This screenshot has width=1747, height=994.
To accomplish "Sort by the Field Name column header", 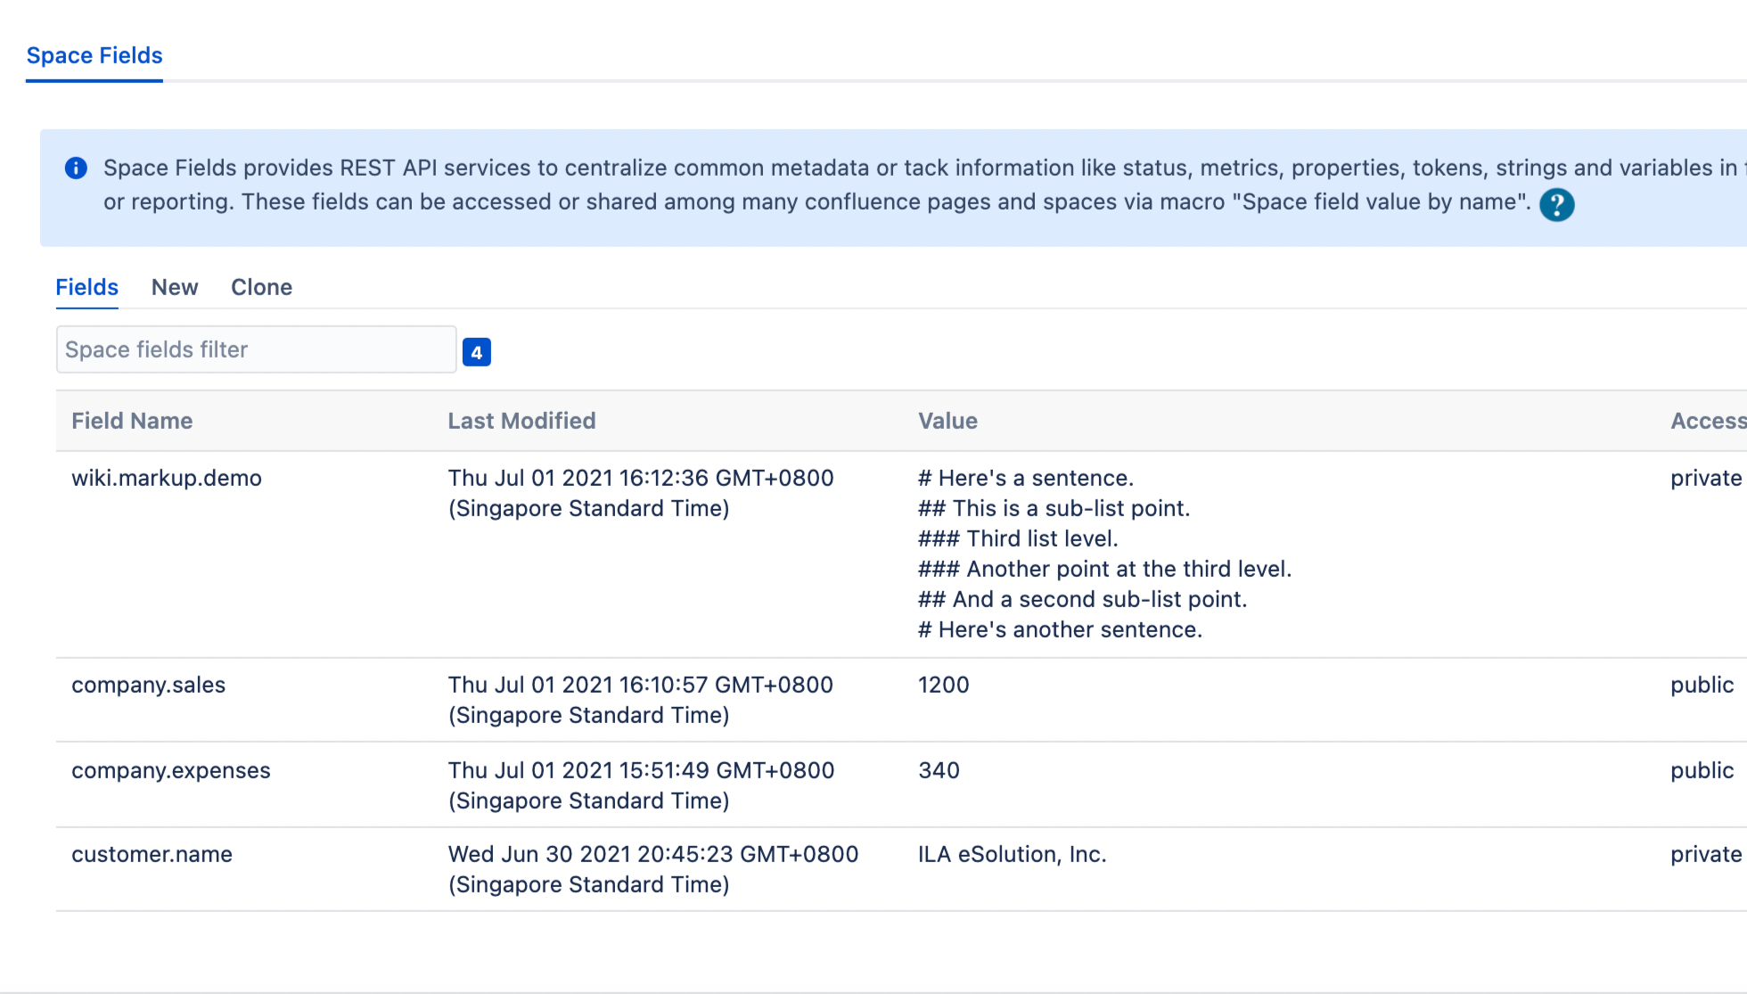I will [x=132, y=420].
